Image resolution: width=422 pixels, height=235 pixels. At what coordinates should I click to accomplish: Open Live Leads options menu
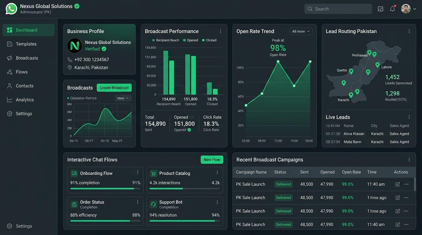click(x=409, y=117)
